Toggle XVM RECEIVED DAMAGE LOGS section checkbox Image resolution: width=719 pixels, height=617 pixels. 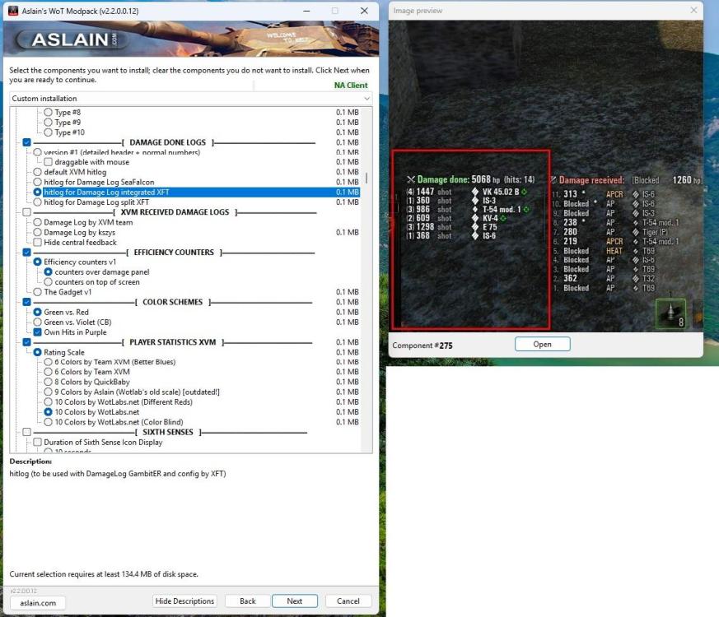(26, 212)
